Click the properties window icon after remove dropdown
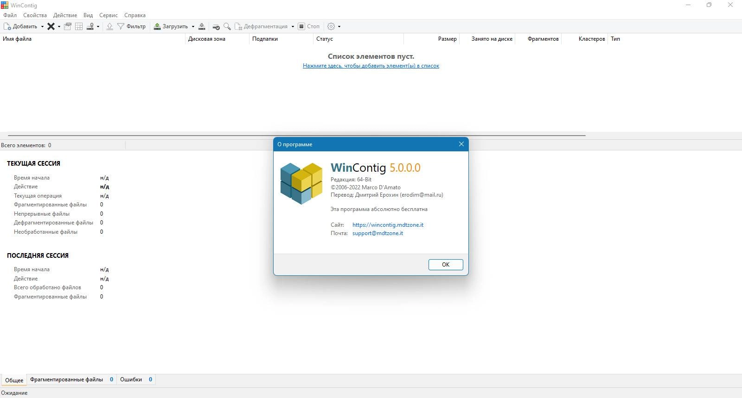The height and width of the screenshot is (398, 742). pos(68,26)
